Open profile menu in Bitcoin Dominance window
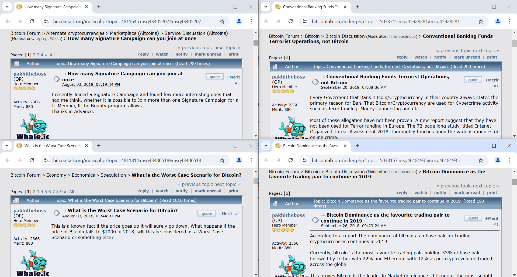Image resolution: width=517 pixels, height=277 pixels. [x=498, y=160]
